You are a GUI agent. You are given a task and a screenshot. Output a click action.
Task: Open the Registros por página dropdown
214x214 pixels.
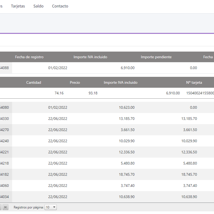point(51,207)
